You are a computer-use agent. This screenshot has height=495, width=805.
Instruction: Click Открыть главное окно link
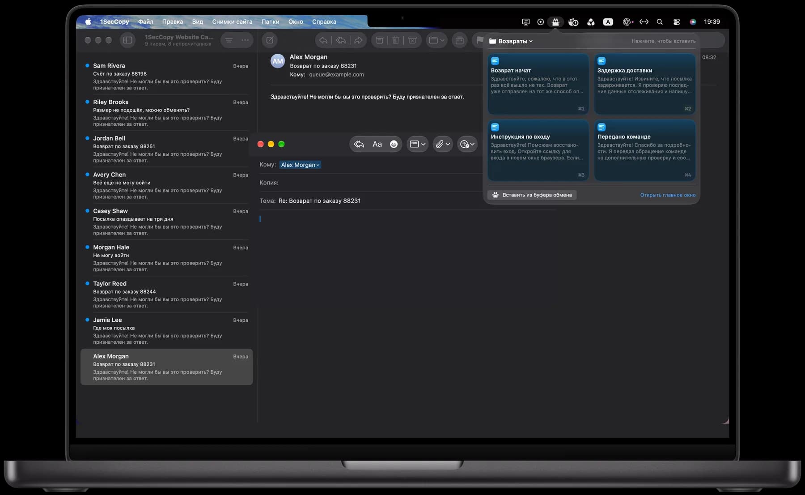[x=668, y=195]
